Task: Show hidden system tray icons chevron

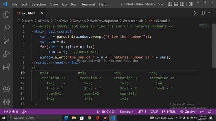Action: 177,118
